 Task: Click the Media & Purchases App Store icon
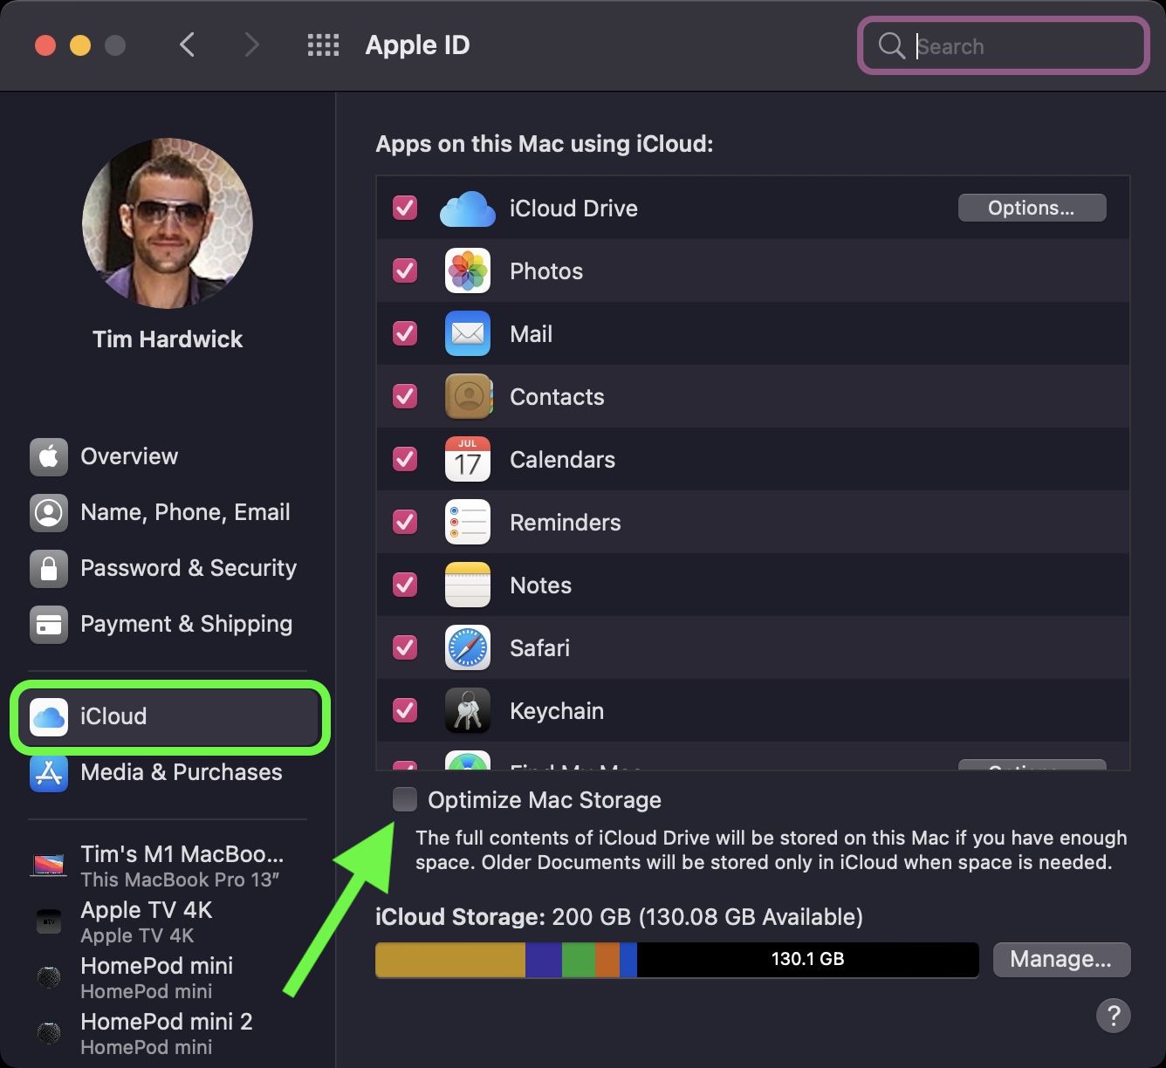click(49, 772)
